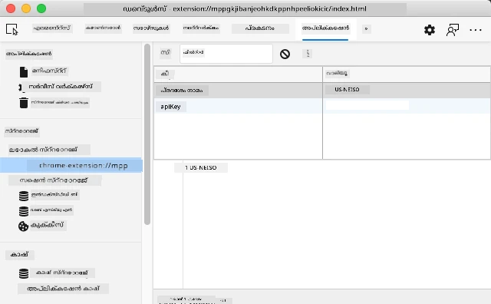Image resolution: width=491 pixels, height=304 pixels.
Task: Switch to the Sources tab
Action: 151,28
